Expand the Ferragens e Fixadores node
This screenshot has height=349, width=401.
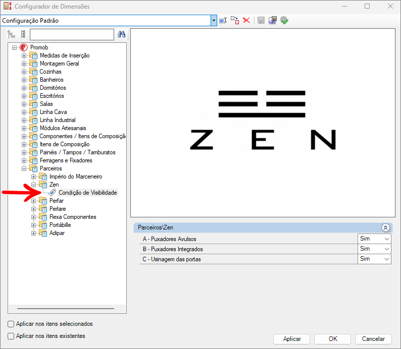[24, 160]
